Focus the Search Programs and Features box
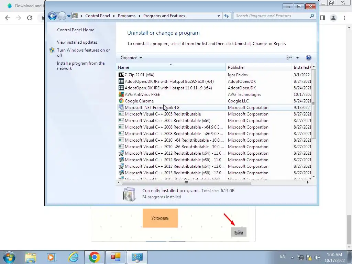352x264 pixels. coord(272,16)
